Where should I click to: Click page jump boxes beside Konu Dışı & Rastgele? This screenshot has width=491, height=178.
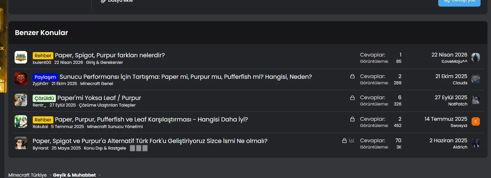(x=139, y=148)
